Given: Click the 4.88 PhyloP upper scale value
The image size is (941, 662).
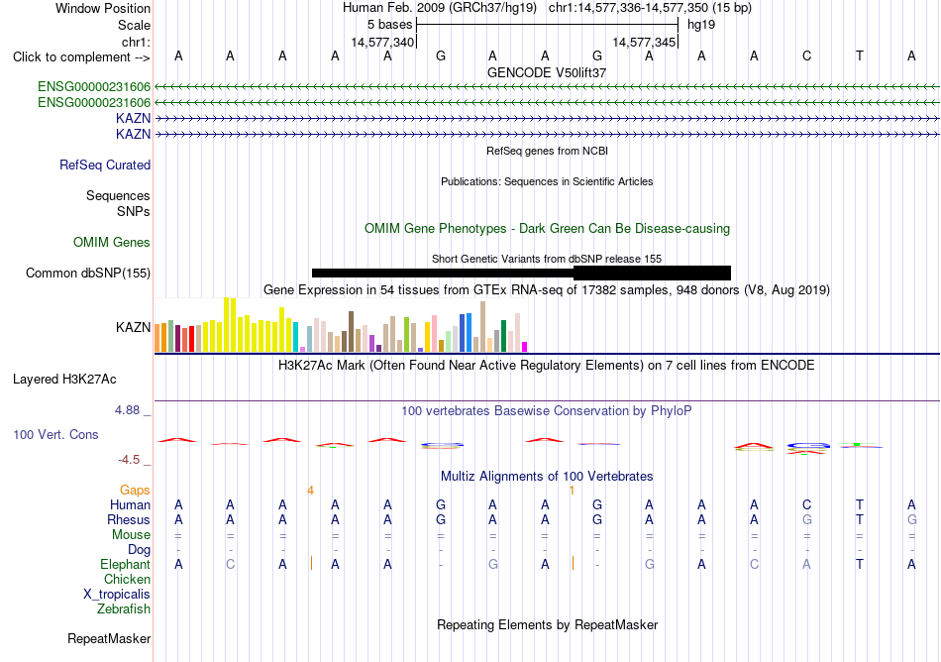Looking at the screenshot, I should point(127,410).
